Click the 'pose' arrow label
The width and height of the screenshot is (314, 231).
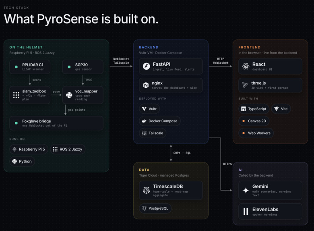[x=56, y=92]
